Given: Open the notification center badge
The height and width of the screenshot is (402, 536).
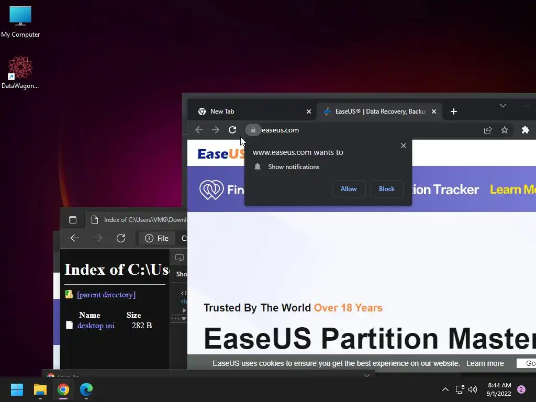Looking at the screenshot, I should [521, 389].
